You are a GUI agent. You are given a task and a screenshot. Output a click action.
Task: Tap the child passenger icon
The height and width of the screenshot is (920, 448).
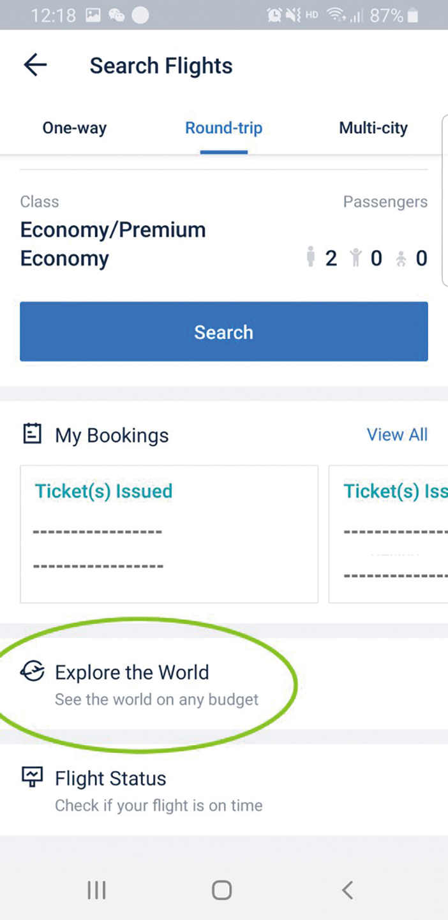pos(356,258)
